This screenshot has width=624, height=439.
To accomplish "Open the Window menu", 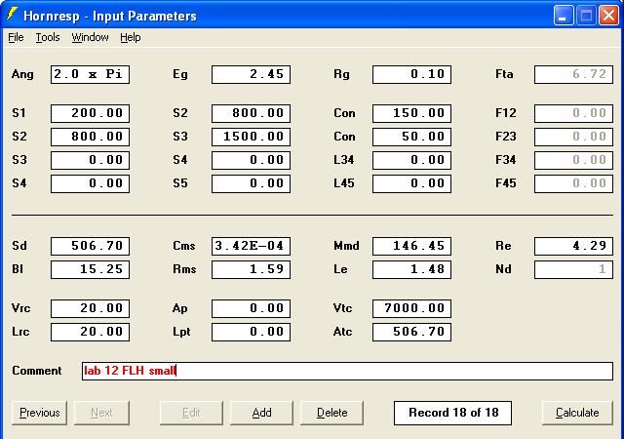I will (x=90, y=37).
